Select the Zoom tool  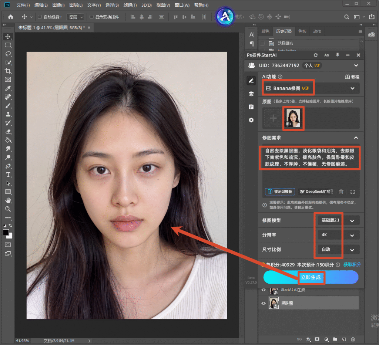click(x=8, y=209)
